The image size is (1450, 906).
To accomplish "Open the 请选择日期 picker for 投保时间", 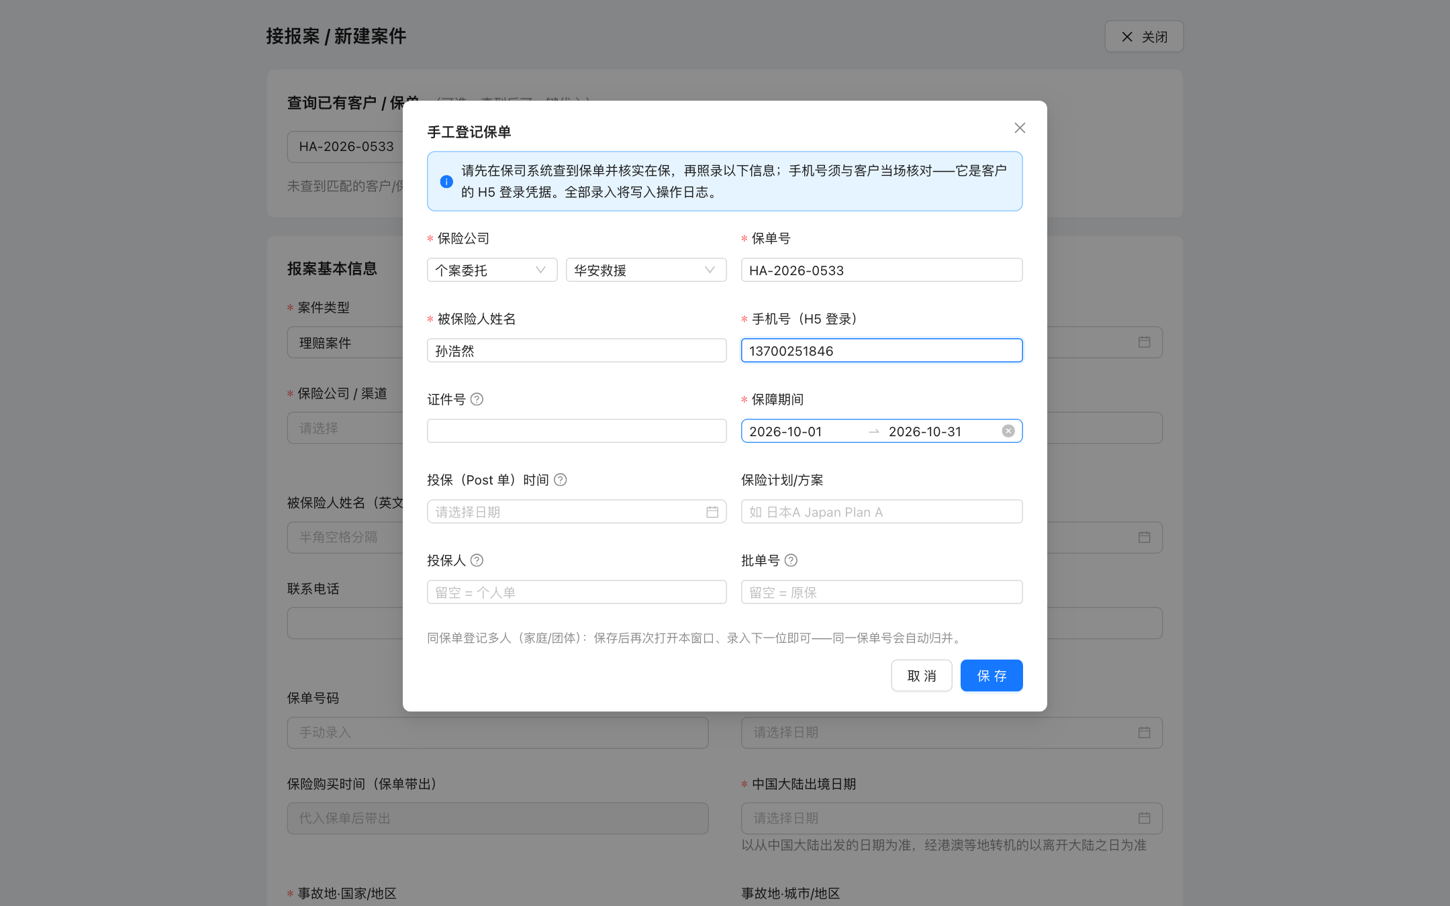I will tap(577, 511).
